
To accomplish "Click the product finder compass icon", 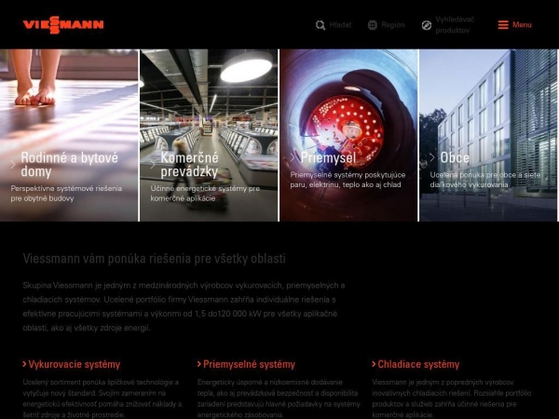I will coord(427,25).
